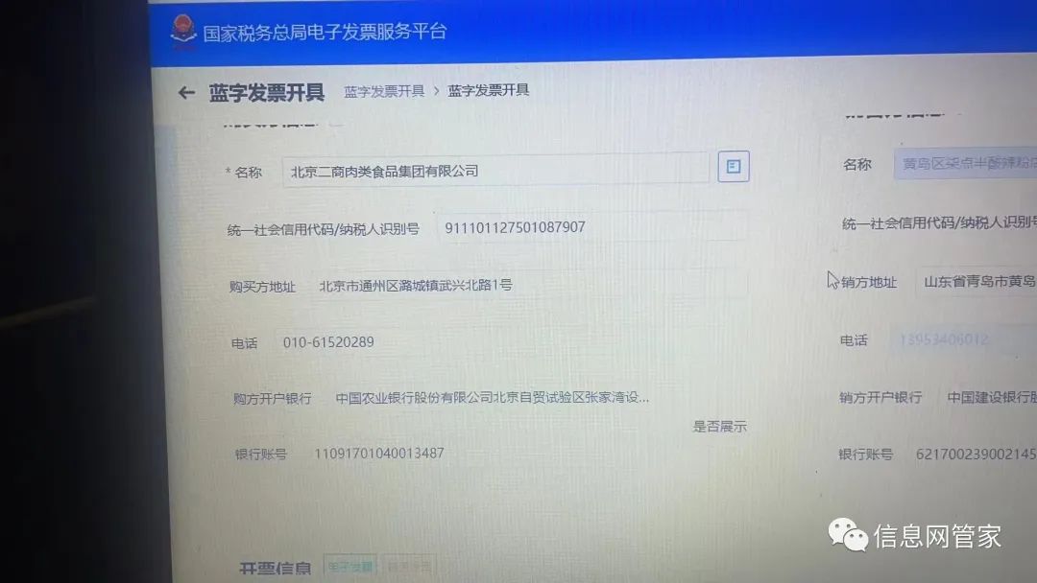Select the grayed tab beside 电子发票
Viewport: 1037px width, 583px height.
pyautogui.click(x=409, y=566)
